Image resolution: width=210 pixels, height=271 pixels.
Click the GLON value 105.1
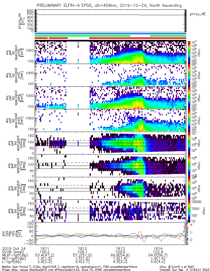(x=82, y=252)
